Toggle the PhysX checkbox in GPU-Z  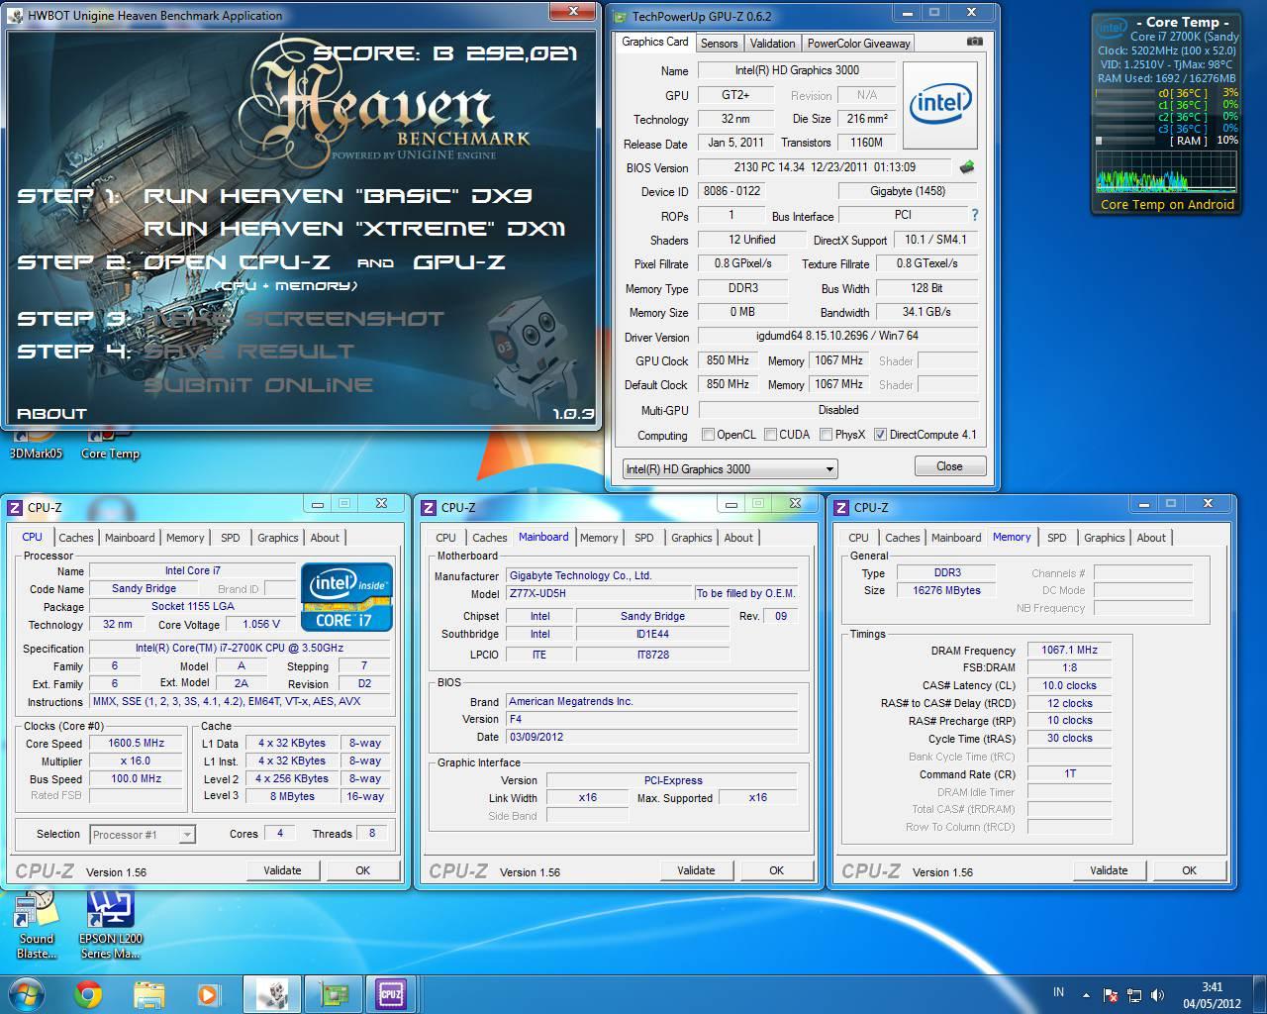[825, 435]
